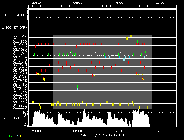Click the green marker on OS_1899 row
Image resolution: width=184 pixels, height=140 pixels.
click(x=137, y=41)
